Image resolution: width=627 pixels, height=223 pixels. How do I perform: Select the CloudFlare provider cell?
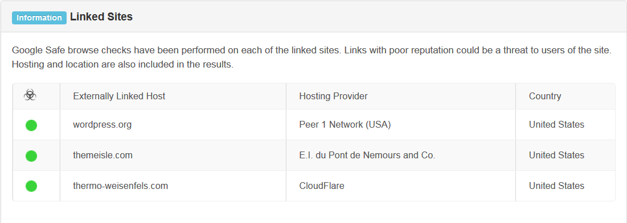pos(322,186)
